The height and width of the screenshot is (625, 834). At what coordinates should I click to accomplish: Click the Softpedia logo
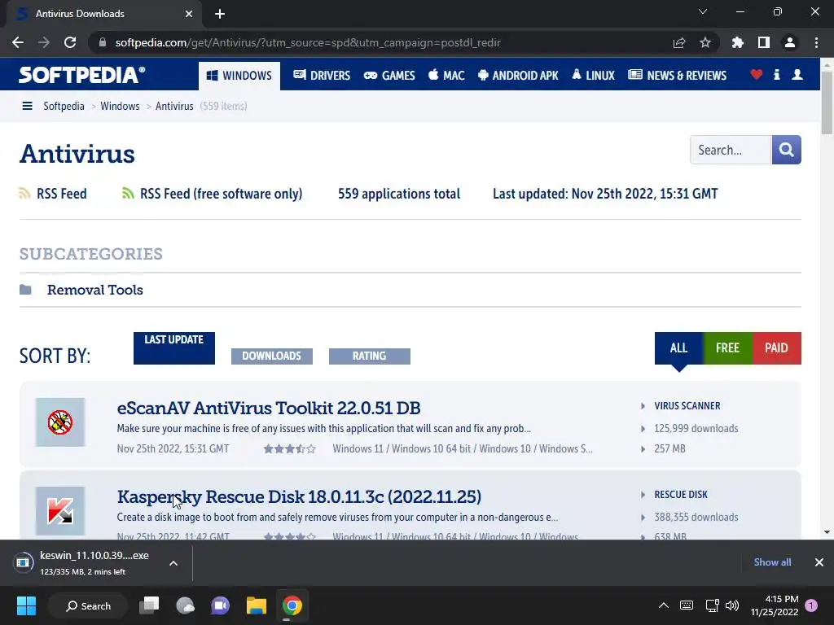[82, 75]
